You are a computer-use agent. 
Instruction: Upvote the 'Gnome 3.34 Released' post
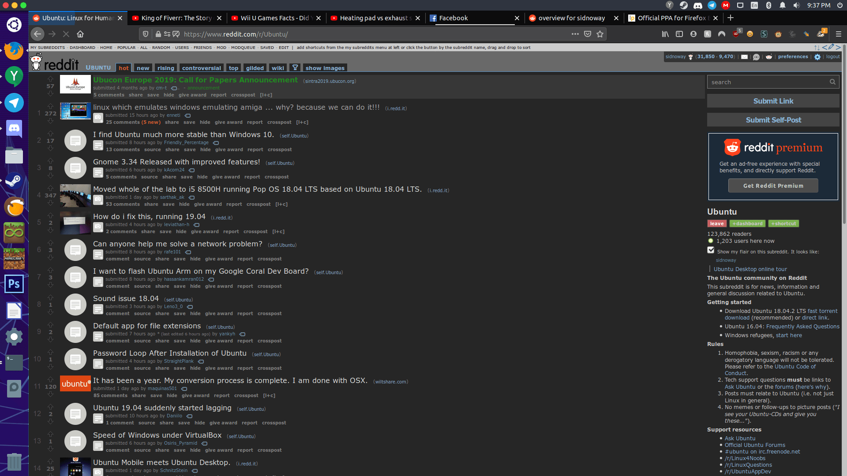click(50, 161)
